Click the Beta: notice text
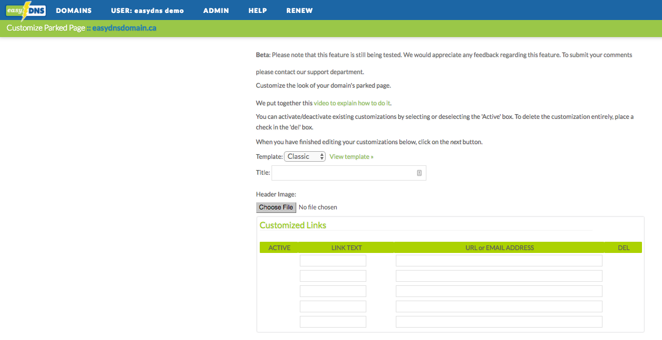This screenshot has width=662, height=340. click(x=444, y=64)
